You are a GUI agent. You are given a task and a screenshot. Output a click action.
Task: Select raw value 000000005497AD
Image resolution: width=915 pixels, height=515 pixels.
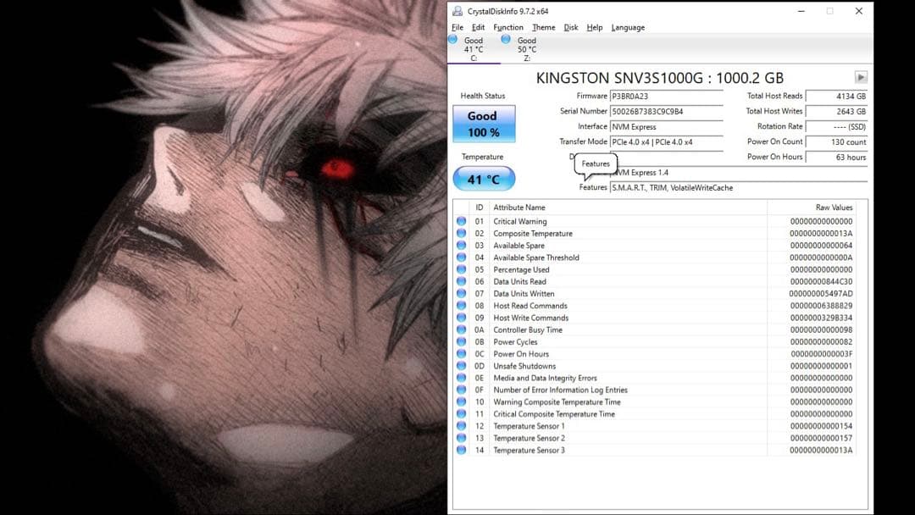tap(820, 293)
